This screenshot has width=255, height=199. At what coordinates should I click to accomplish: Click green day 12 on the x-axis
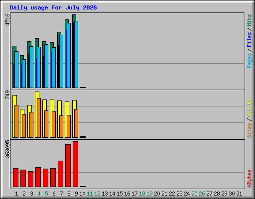coord(97,194)
